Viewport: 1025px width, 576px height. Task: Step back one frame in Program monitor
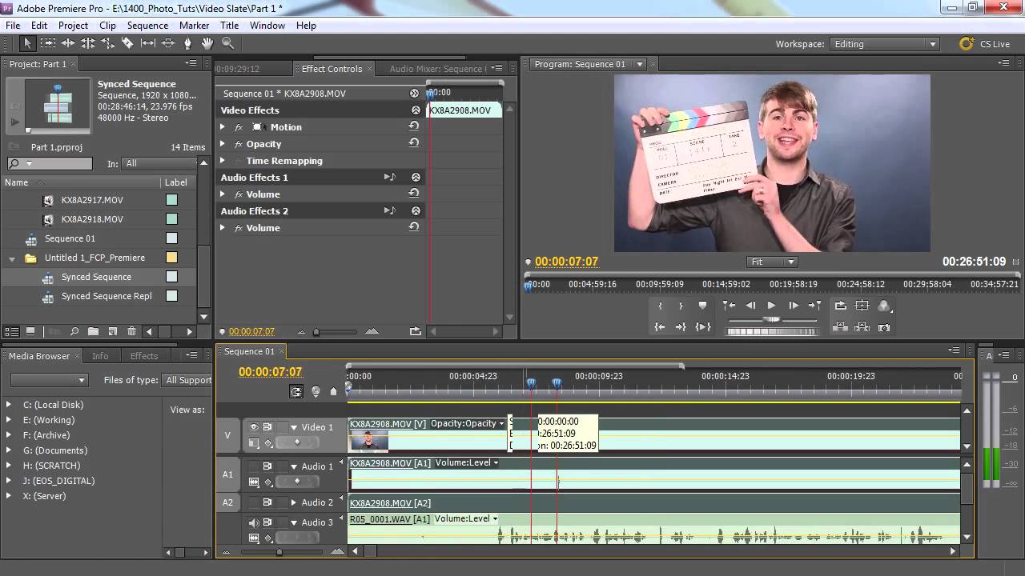tap(750, 306)
